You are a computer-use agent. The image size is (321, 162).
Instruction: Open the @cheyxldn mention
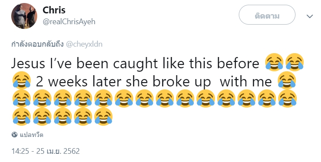pyautogui.click(x=84, y=44)
